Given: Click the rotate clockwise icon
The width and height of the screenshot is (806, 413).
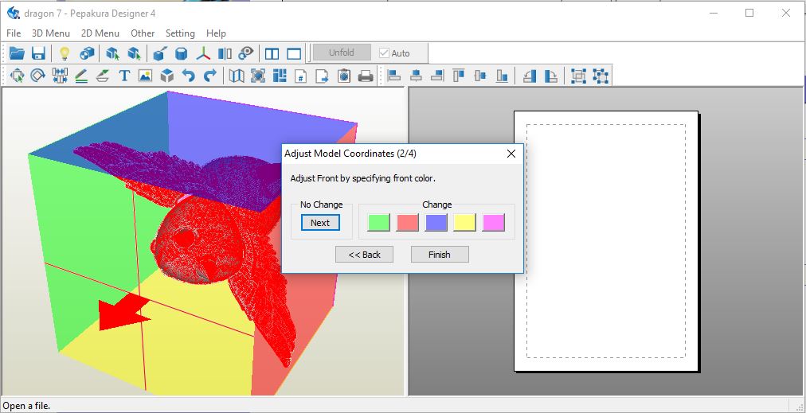Looking at the screenshot, I should coord(551,76).
